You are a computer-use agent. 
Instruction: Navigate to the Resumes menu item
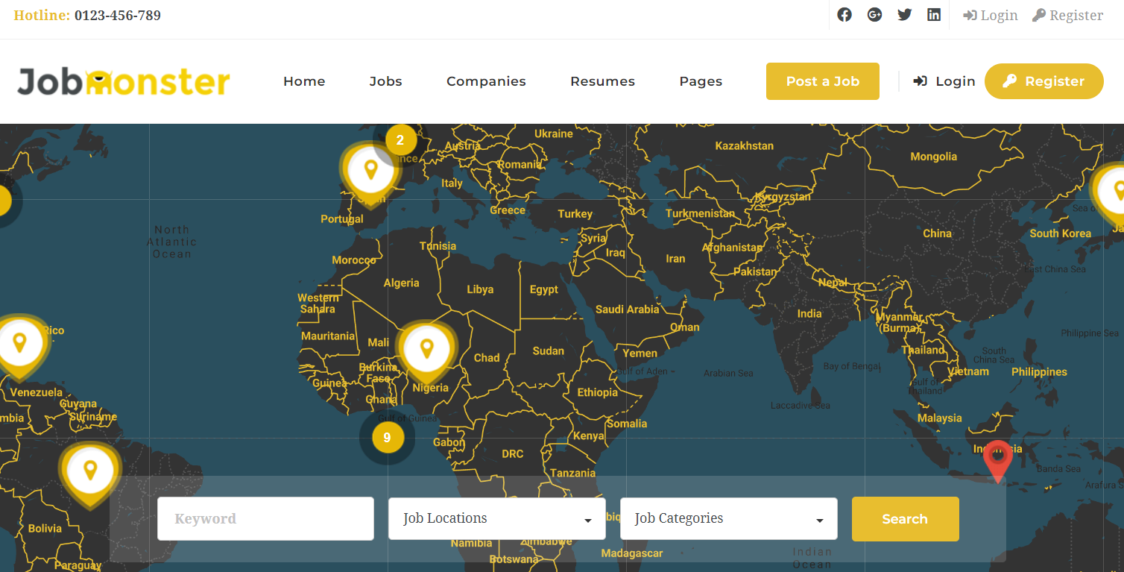tap(602, 81)
